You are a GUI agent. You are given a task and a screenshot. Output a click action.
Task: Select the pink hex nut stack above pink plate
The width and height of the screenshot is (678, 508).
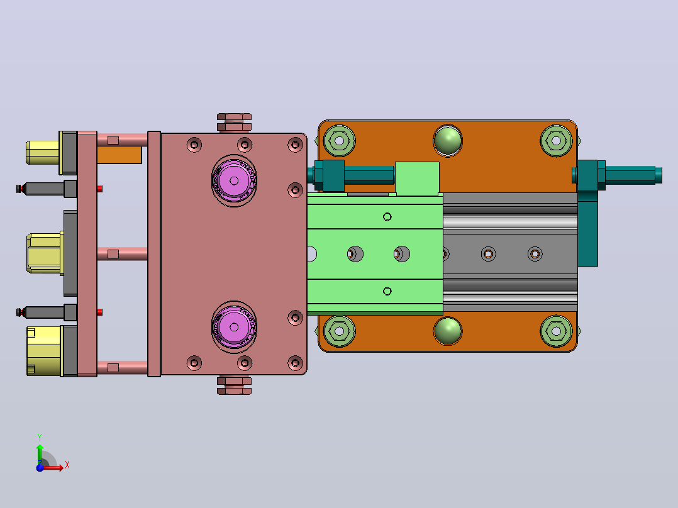tap(234, 123)
